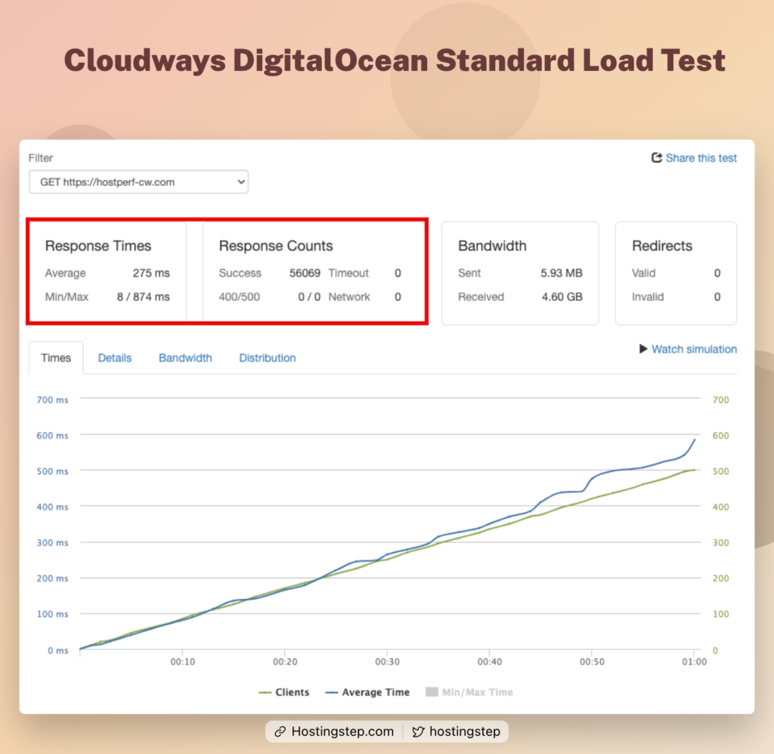This screenshot has width=774, height=754.
Task: Click the play triangle icon
Action: click(643, 349)
